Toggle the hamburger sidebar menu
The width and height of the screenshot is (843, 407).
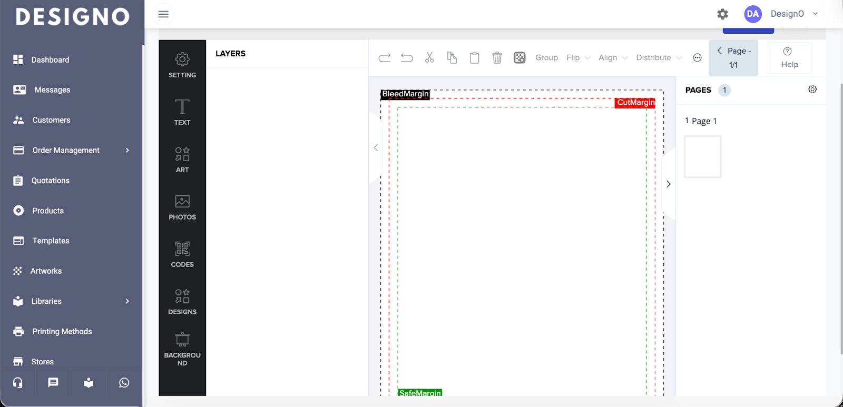(x=163, y=14)
